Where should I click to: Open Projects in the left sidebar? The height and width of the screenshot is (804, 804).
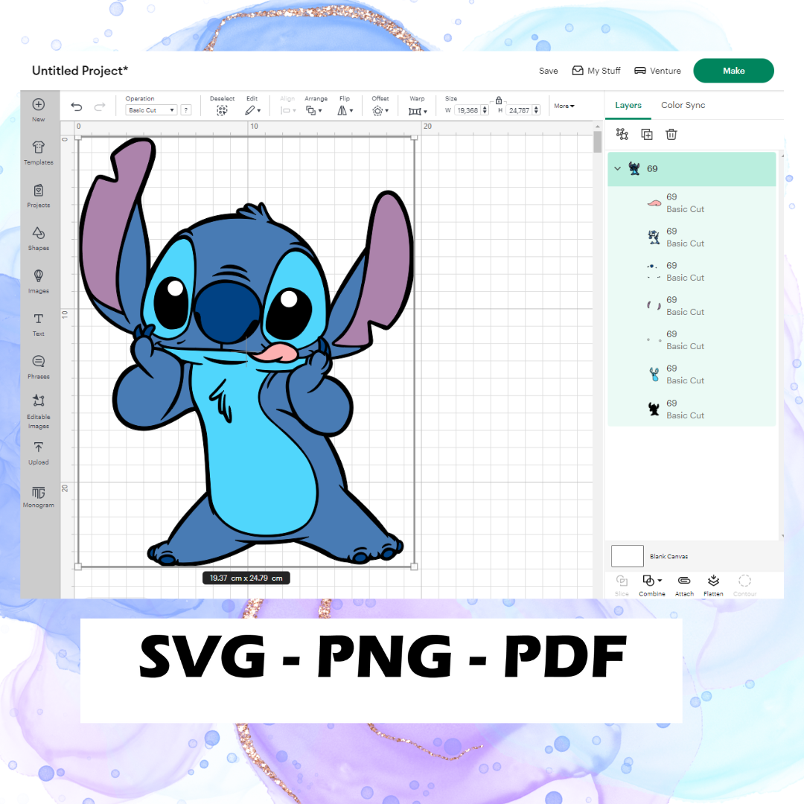coord(39,195)
